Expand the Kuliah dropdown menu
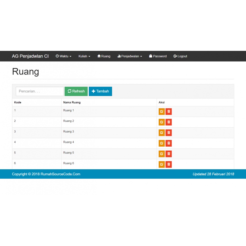 [84, 56]
